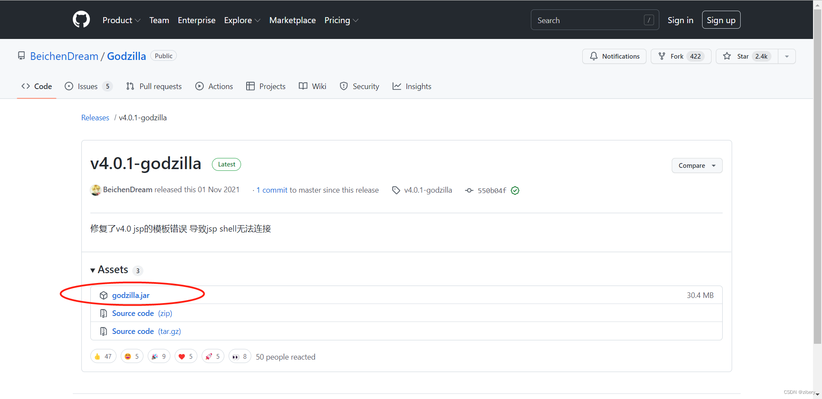Open the BeichenDream author link in release
This screenshot has height=399, width=822.
pyautogui.click(x=128, y=190)
